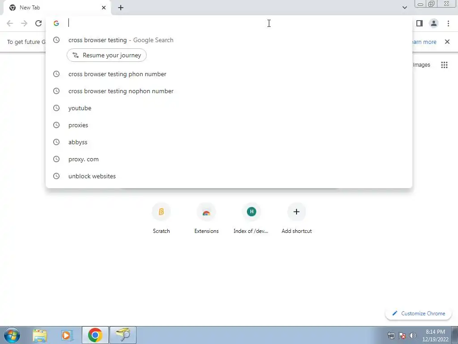Click the taskbar clock showing 8:14 PM

pyautogui.click(x=435, y=335)
